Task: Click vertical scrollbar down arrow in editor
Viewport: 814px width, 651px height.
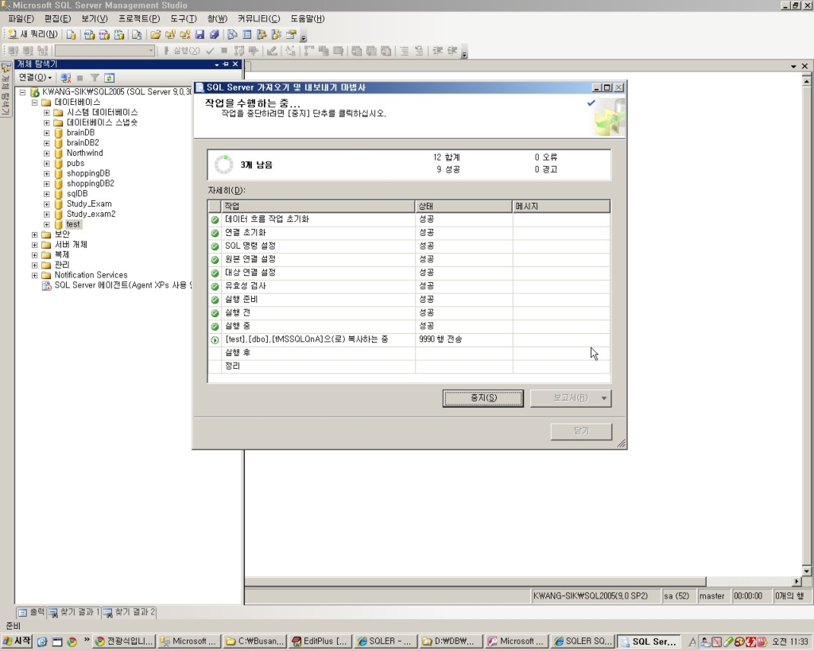Action: [x=806, y=572]
